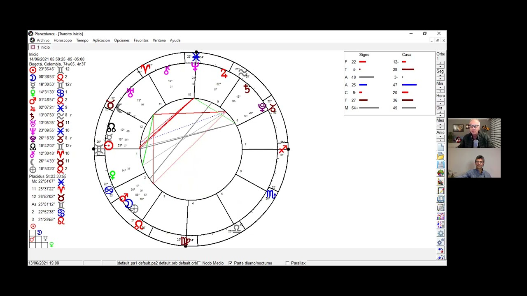Click the status bar date 13/06/2021 19:08
Image resolution: width=527 pixels, height=296 pixels.
point(43,263)
